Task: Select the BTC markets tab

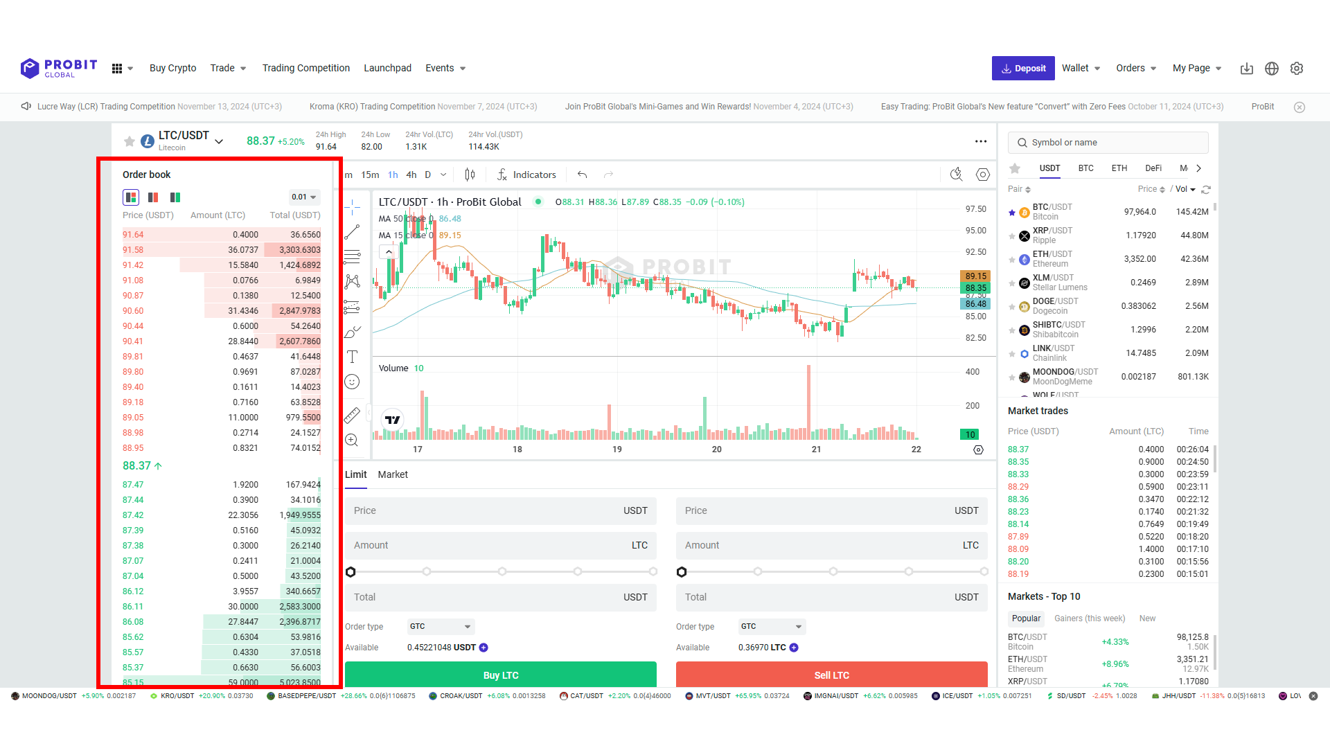Action: click(1085, 168)
